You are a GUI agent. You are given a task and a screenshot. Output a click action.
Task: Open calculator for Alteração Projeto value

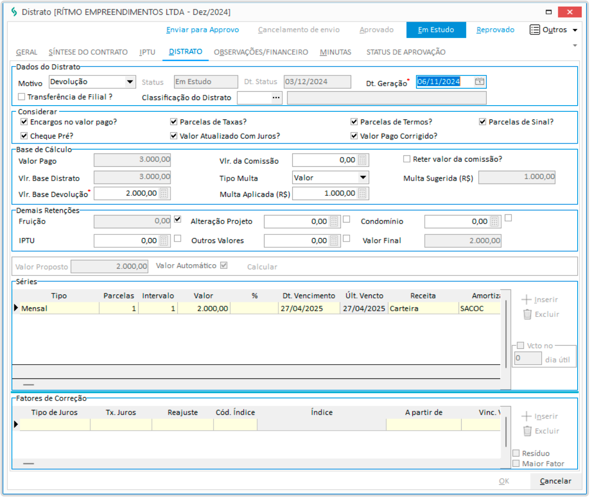tap(334, 222)
